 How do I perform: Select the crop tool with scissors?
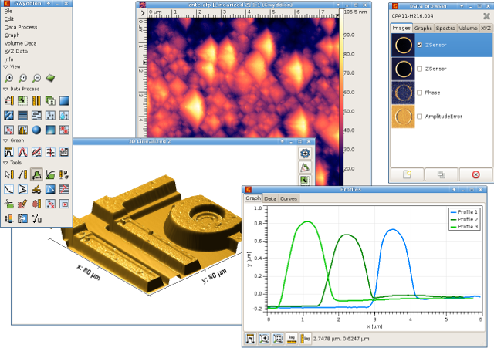click(8, 204)
